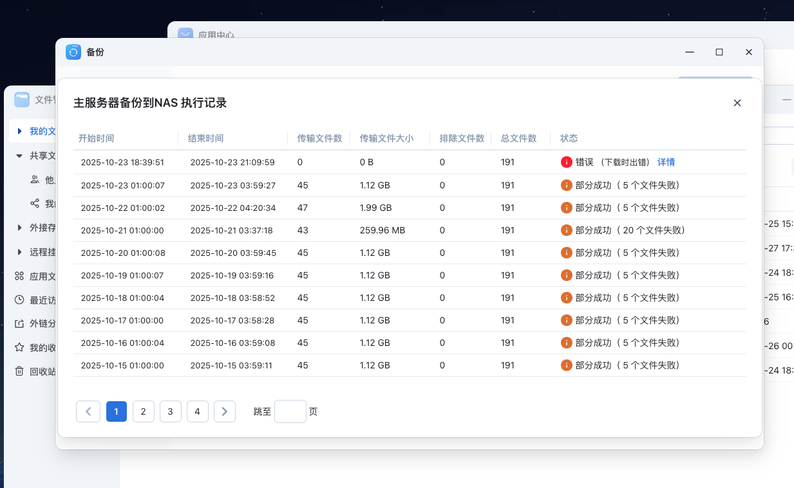Click the next page arrow
Screen dimensions: 794x488
(x=225, y=411)
